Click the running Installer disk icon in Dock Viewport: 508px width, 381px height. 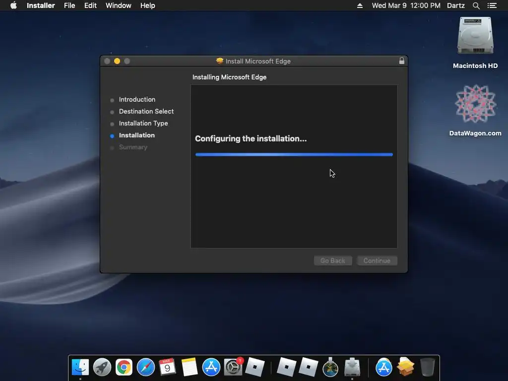[352, 367]
